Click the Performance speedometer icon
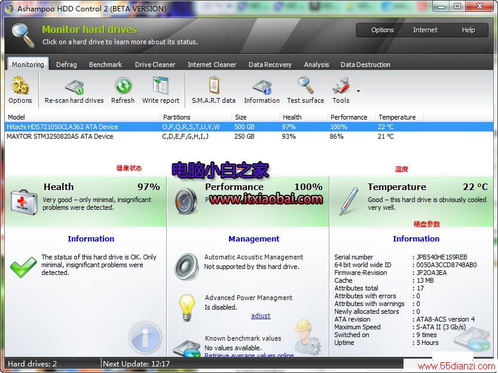This screenshot has width=498, height=373. 186,201
